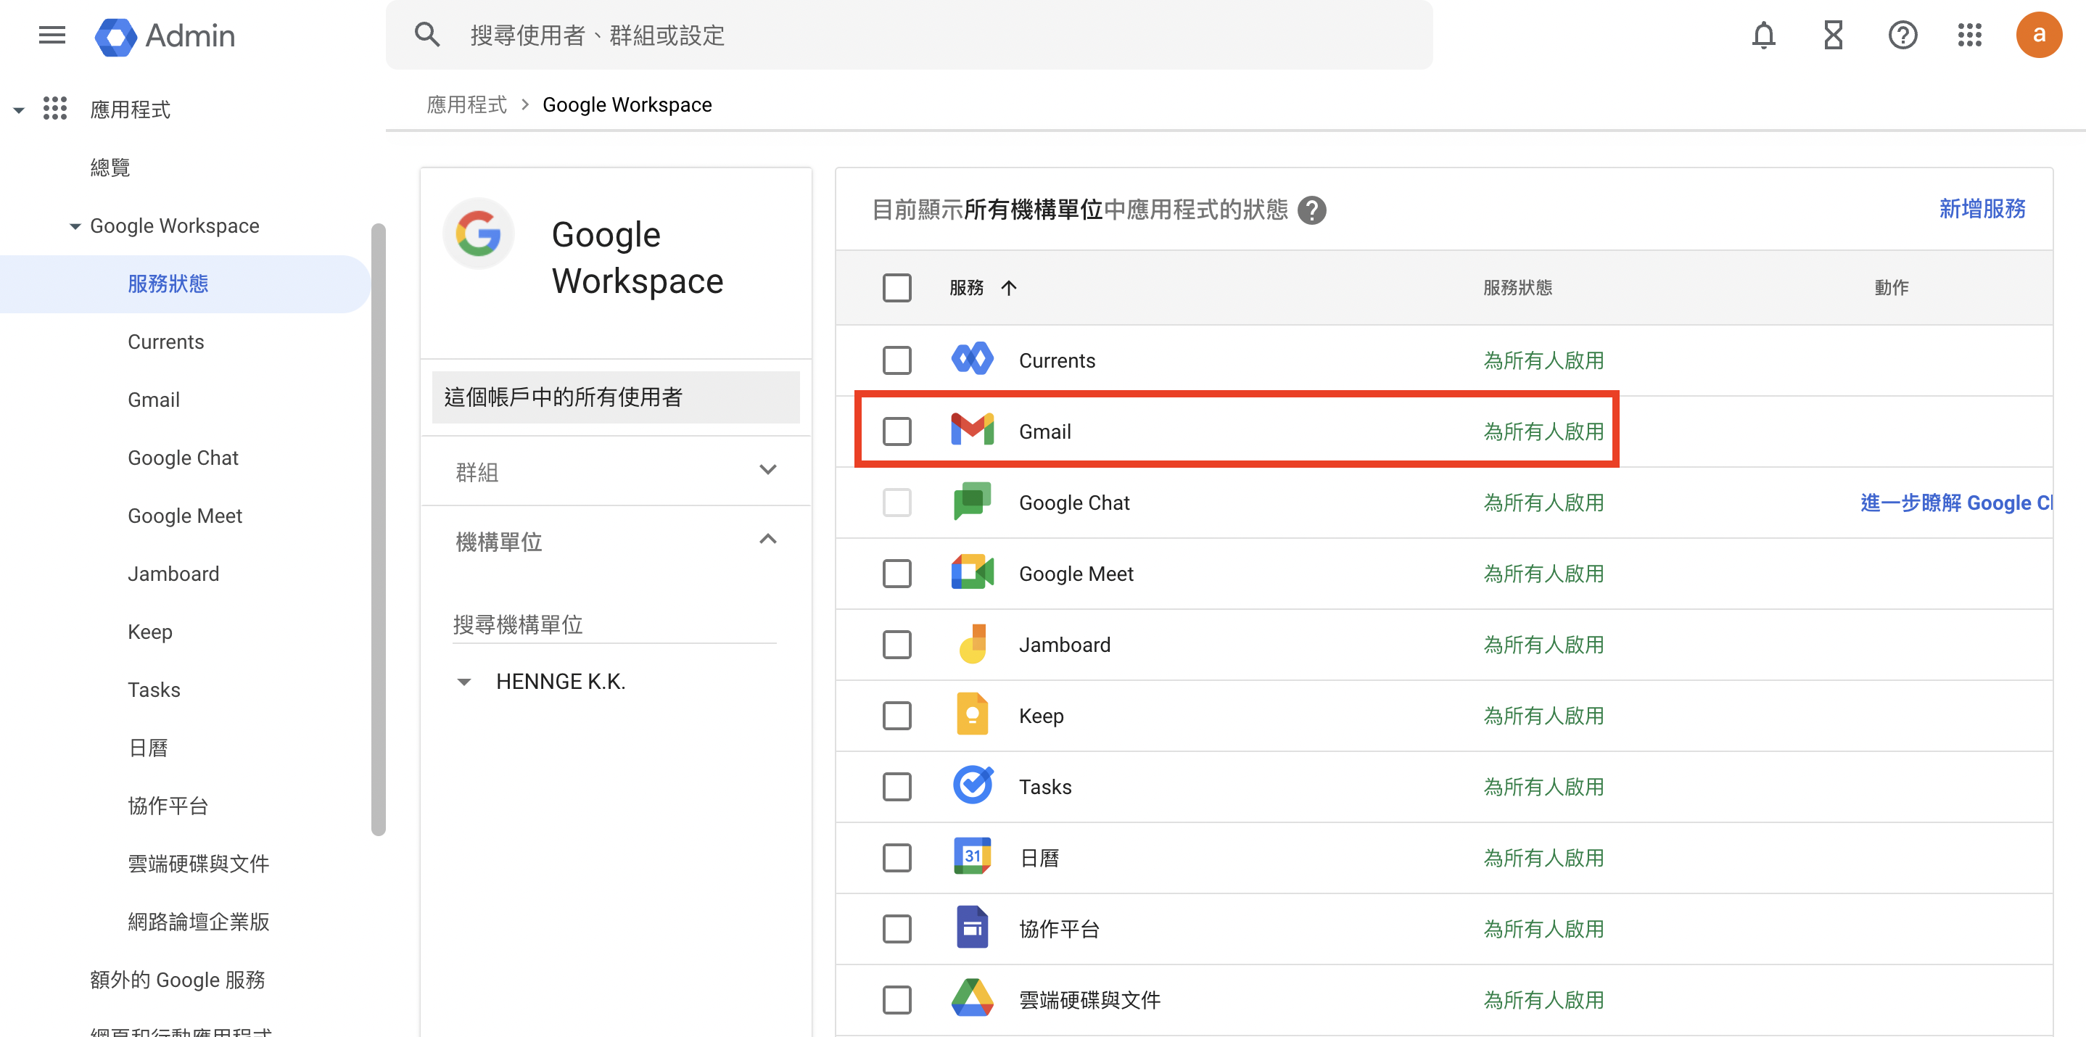Click the help icon next to 應用程式的狀態

[x=1311, y=210]
